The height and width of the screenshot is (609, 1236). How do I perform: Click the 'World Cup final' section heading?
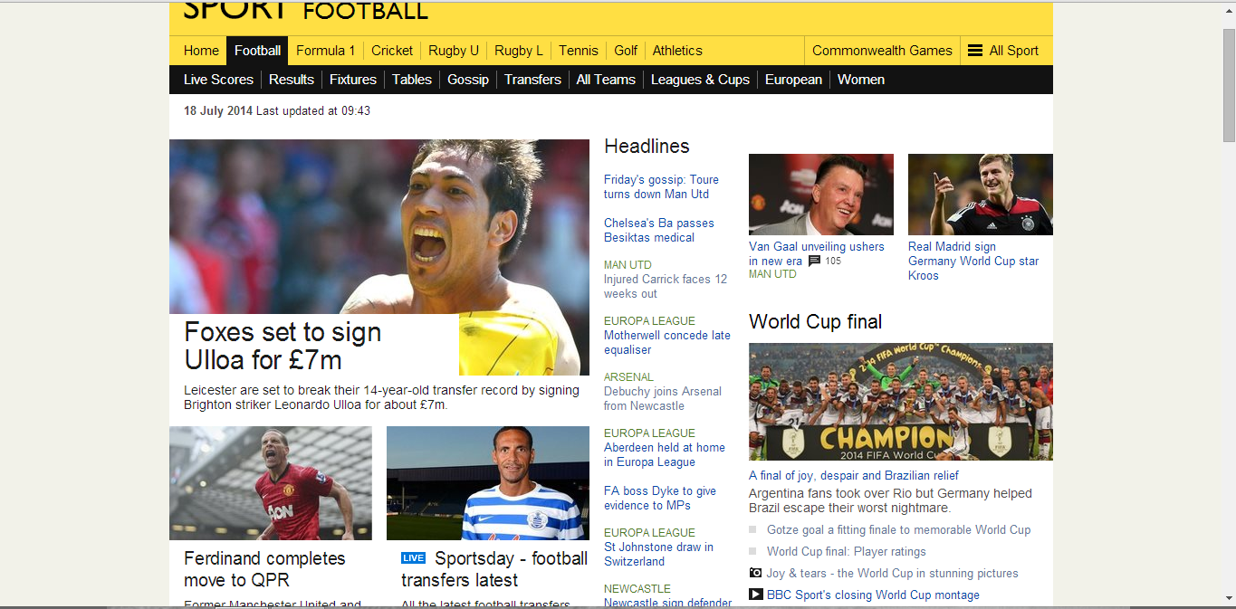(815, 322)
